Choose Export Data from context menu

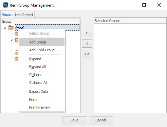click(x=42, y=91)
